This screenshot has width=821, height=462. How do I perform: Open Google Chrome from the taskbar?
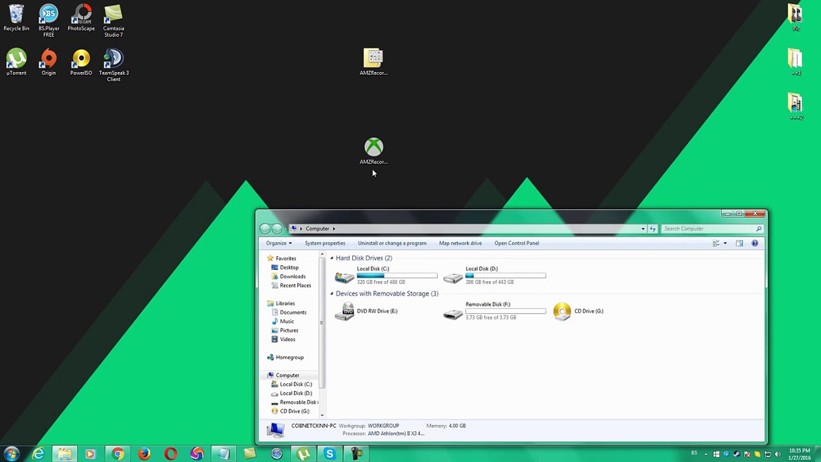[118, 453]
